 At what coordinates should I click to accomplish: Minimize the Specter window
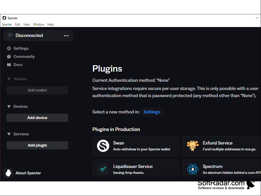pos(257,18)
